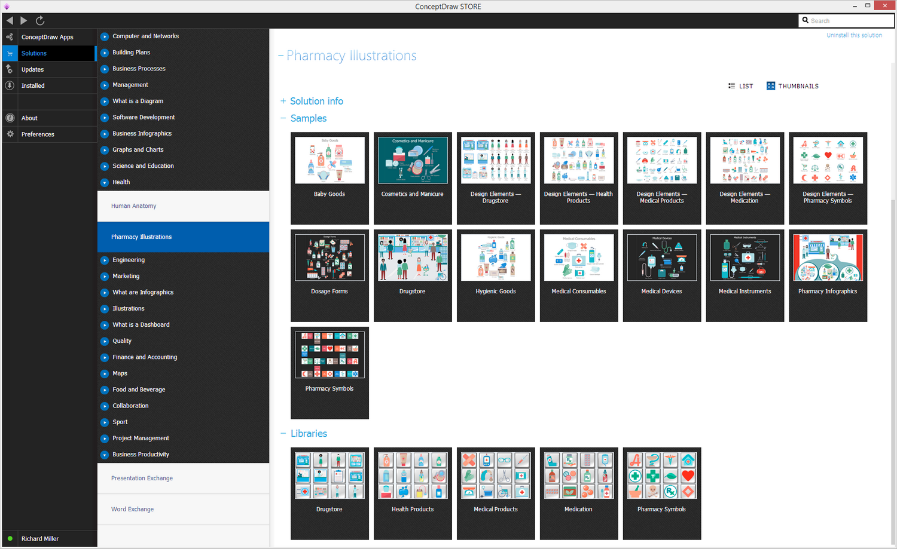Click the magnifier icon in Search box
The image size is (897, 549).
pos(806,20)
